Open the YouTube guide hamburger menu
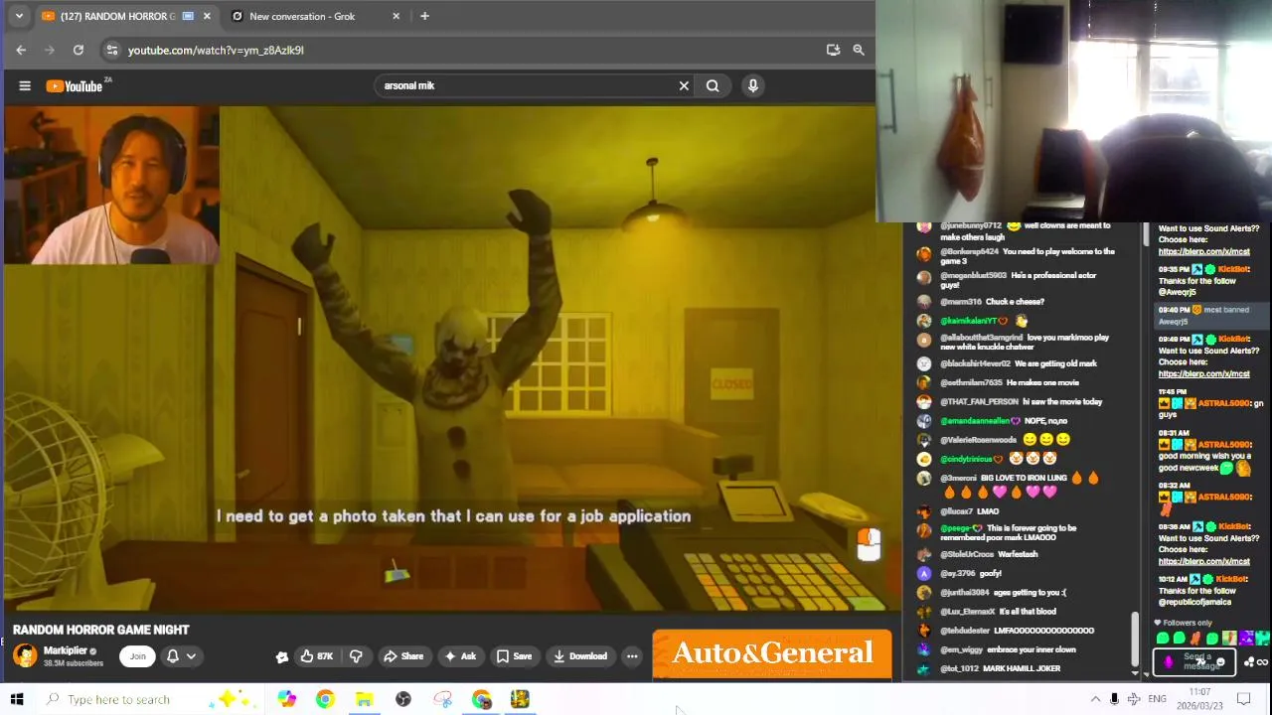Screen dimensions: 1272x715 25,86
